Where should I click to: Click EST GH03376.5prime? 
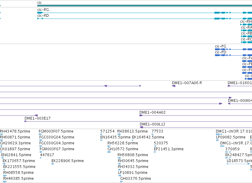pos(136,179)
